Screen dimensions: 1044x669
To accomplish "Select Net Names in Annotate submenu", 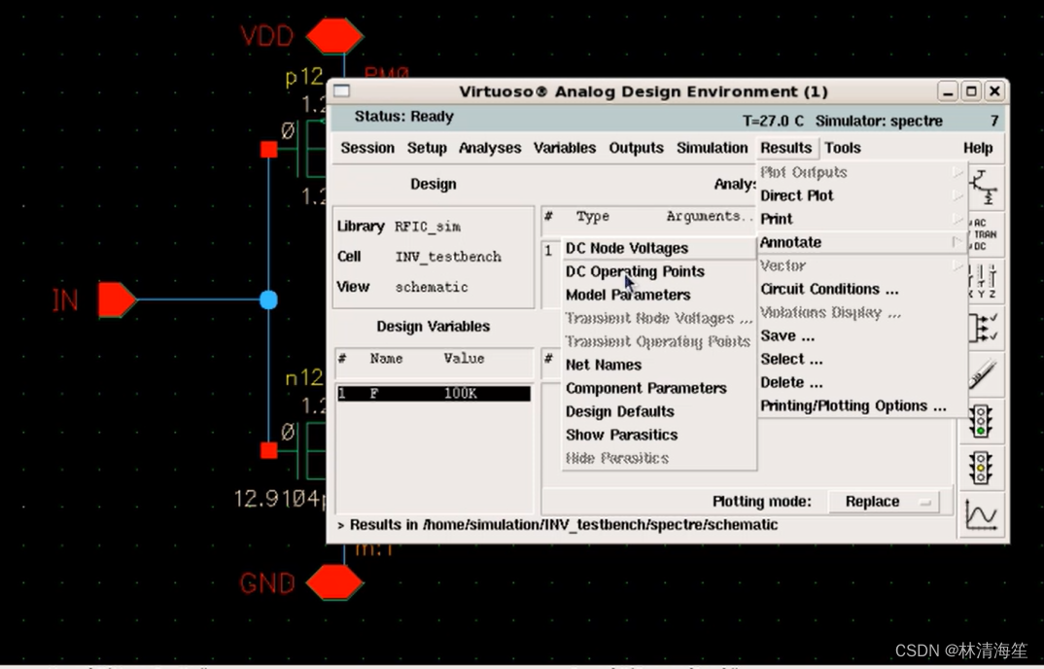I will point(659,365).
